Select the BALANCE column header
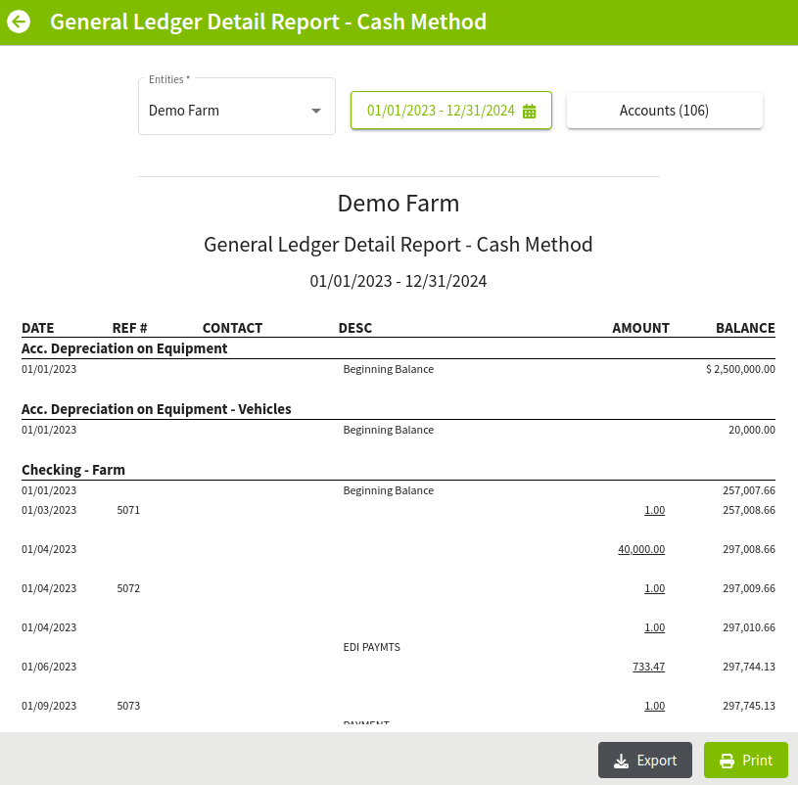This screenshot has height=785, width=798. pyautogui.click(x=745, y=328)
